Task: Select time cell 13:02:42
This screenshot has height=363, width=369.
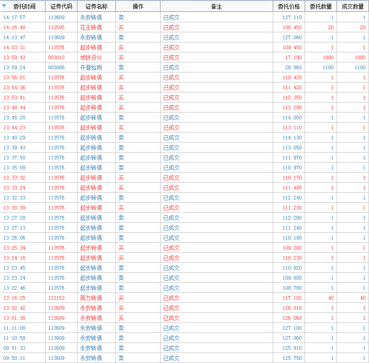Action: tap(14, 308)
